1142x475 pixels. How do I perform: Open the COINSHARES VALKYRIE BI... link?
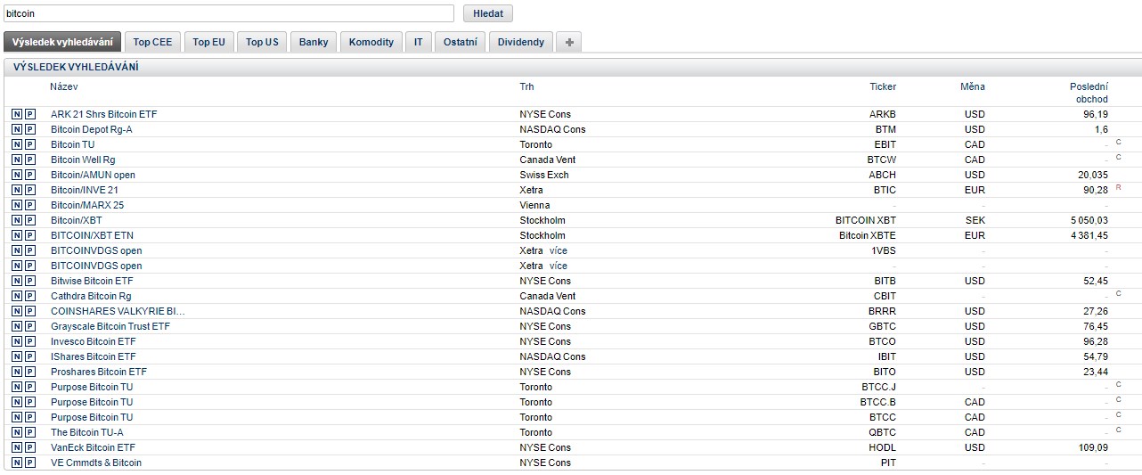coord(118,311)
